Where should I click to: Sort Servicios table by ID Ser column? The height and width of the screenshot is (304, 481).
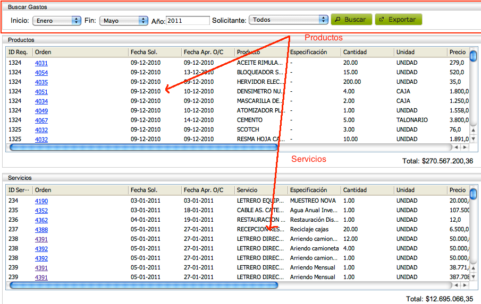19,190
